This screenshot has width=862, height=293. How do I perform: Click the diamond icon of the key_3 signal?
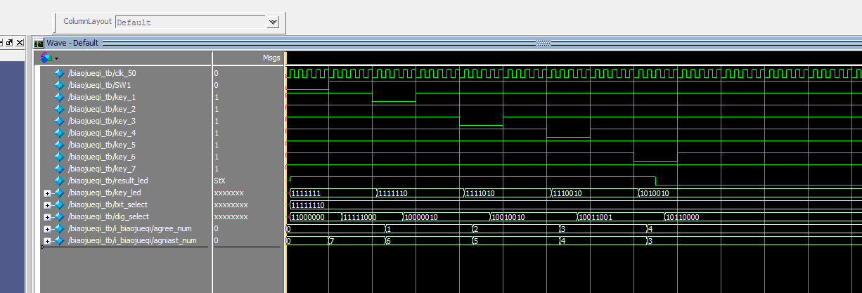(x=59, y=121)
